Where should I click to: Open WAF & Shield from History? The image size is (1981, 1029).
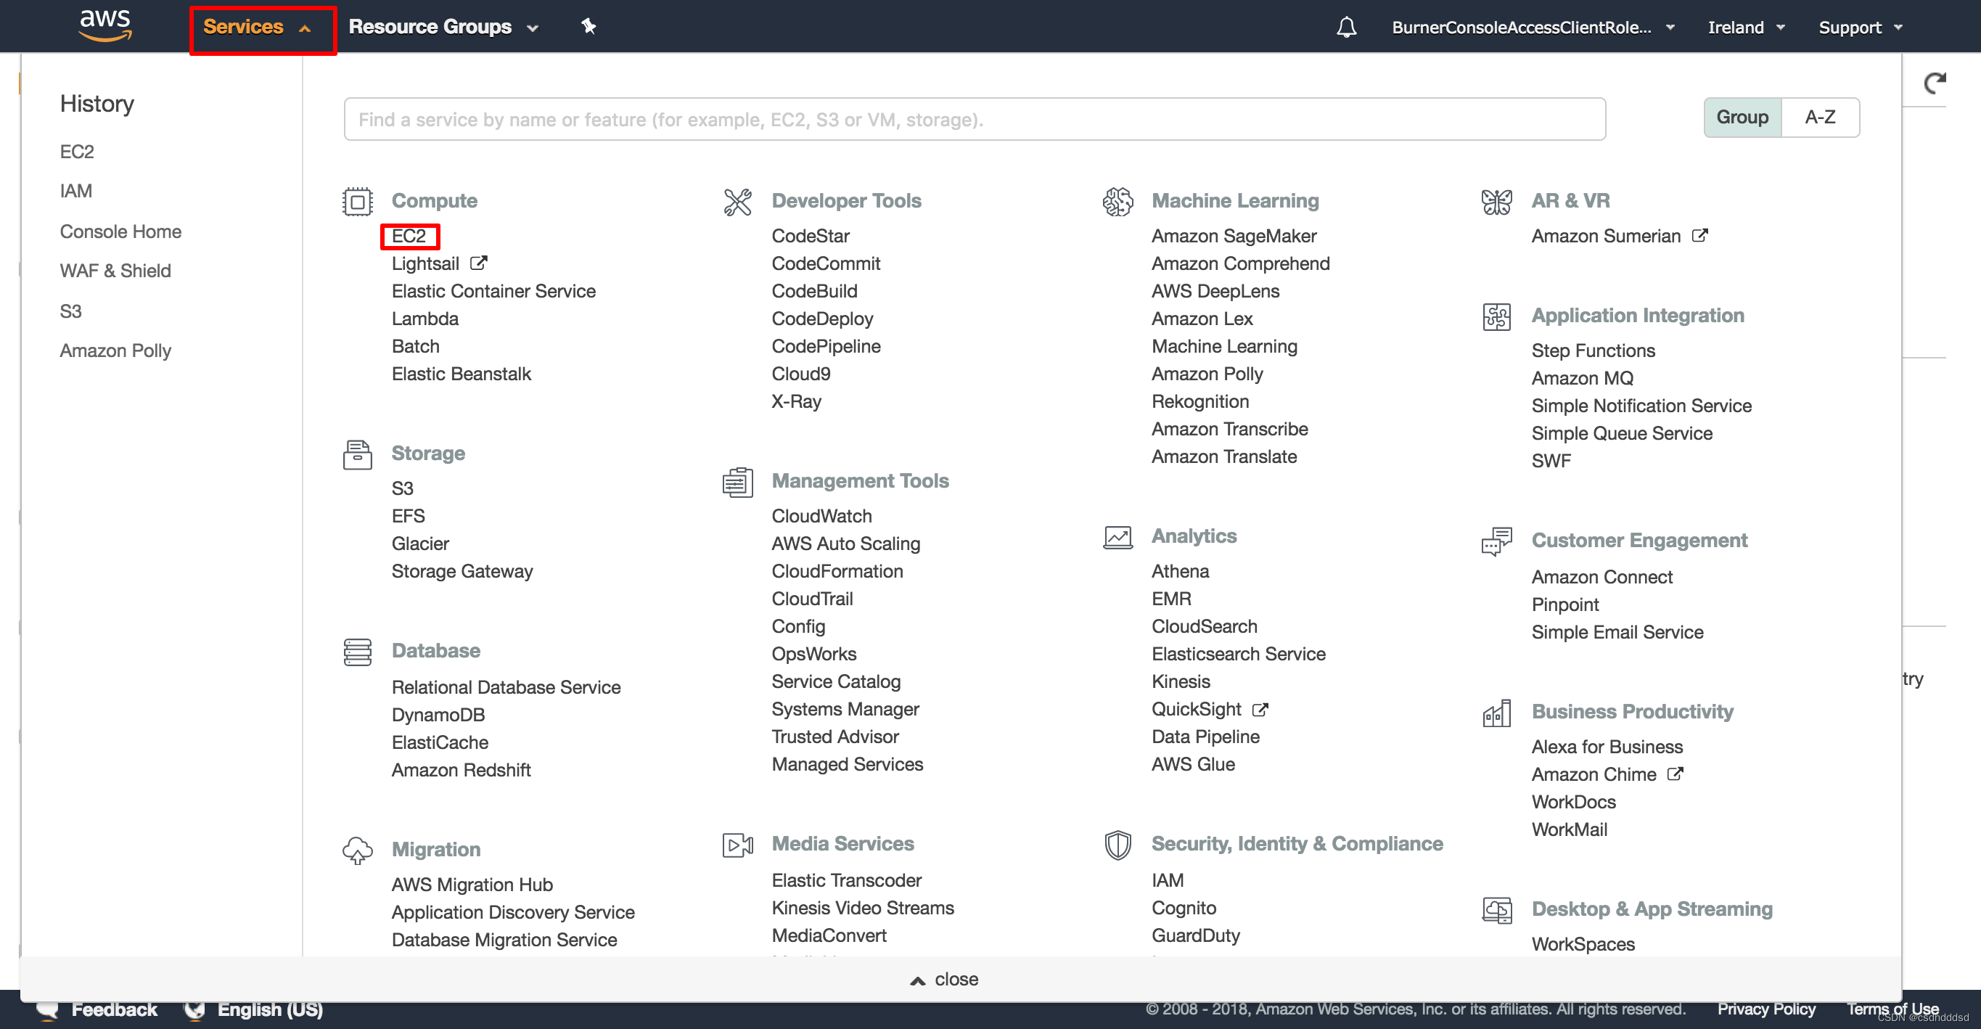tap(115, 271)
